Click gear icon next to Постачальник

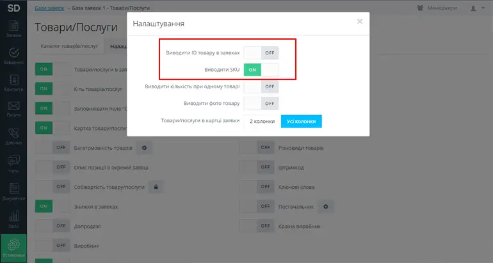tap(325, 207)
